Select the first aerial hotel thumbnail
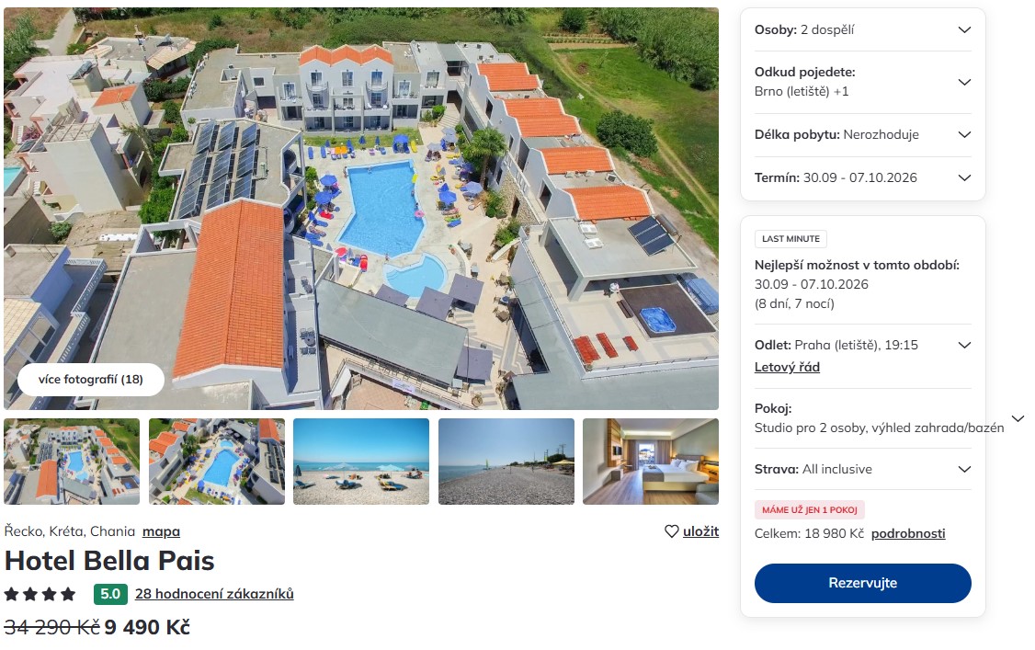Image resolution: width=1035 pixels, height=650 pixels. click(x=72, y=462)
